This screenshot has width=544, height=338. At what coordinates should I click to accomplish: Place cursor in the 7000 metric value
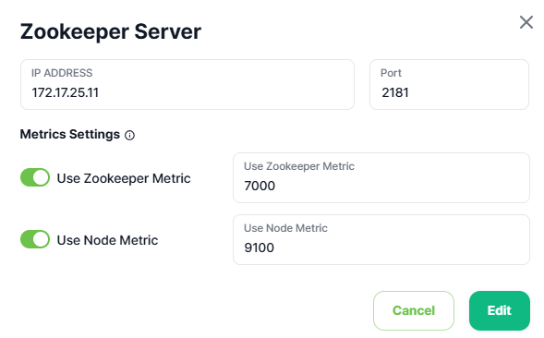coord(260,186)
